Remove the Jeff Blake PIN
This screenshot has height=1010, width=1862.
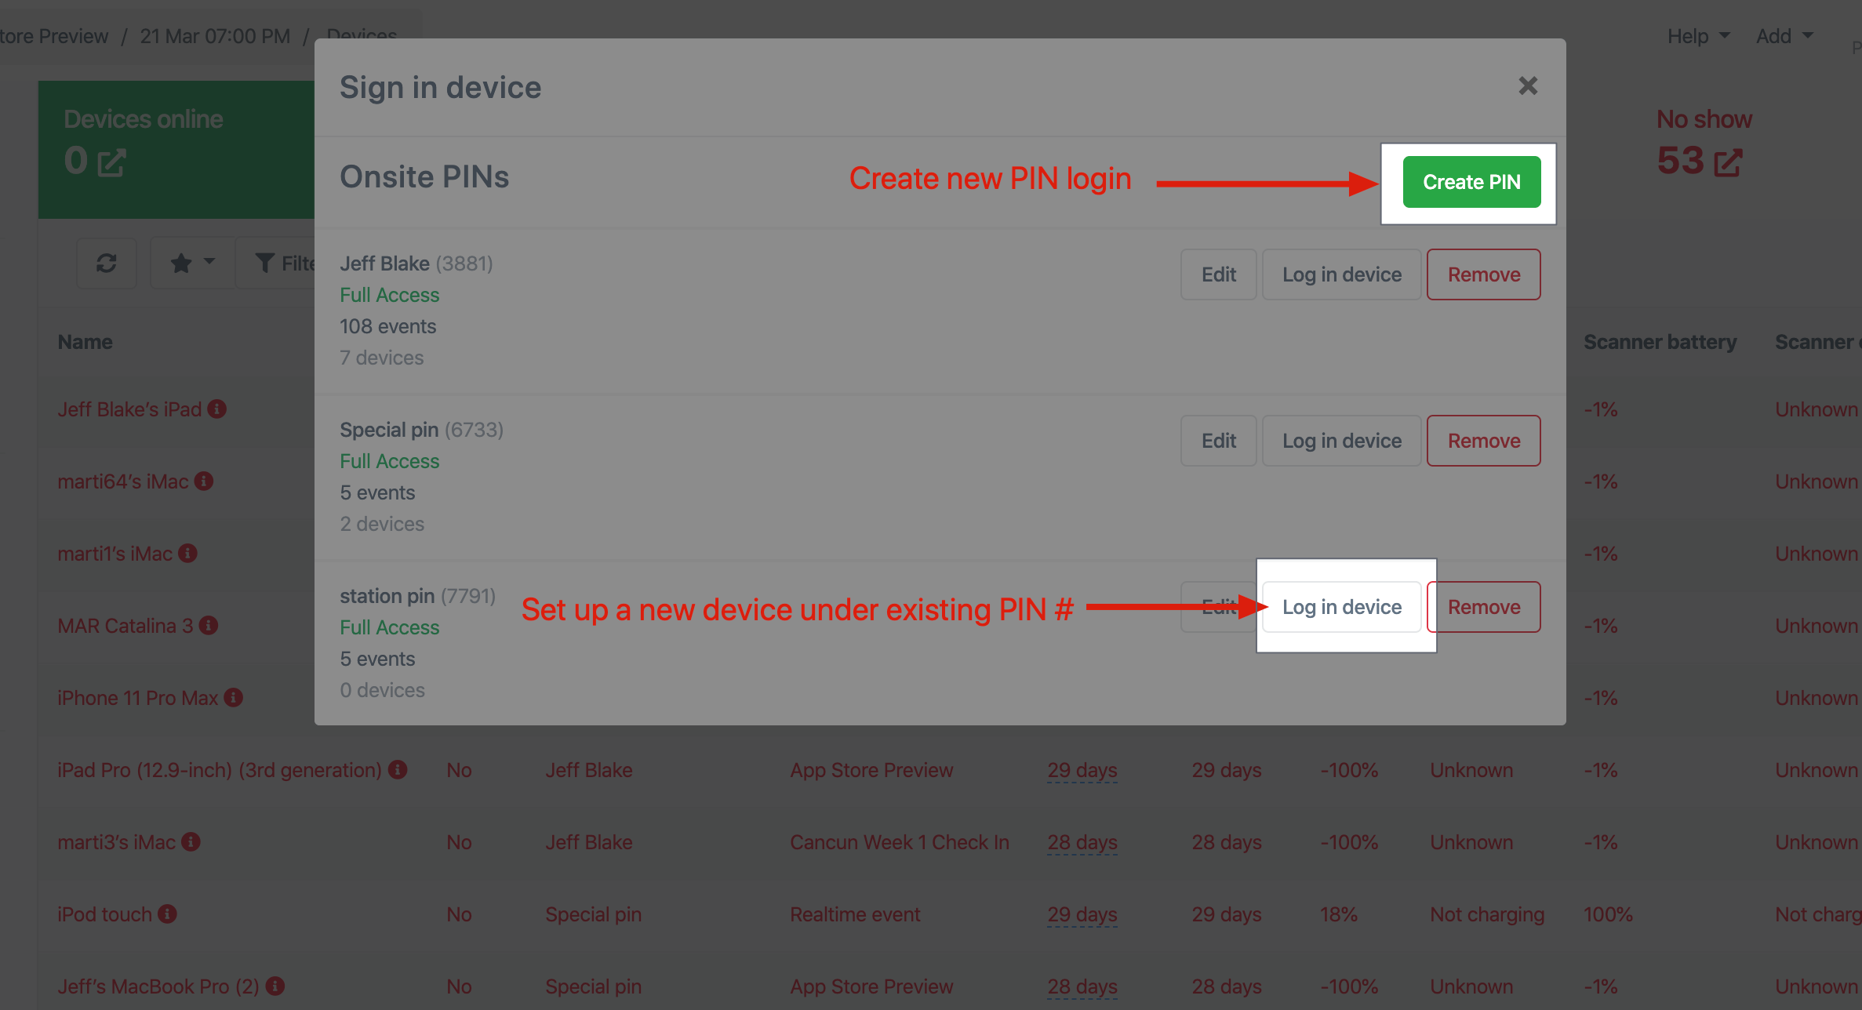[x=1483, y=274]
